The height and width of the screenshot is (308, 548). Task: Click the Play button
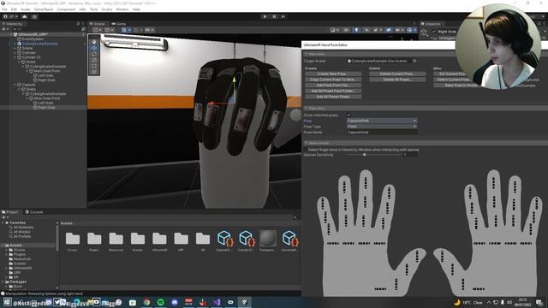(265, 16)
